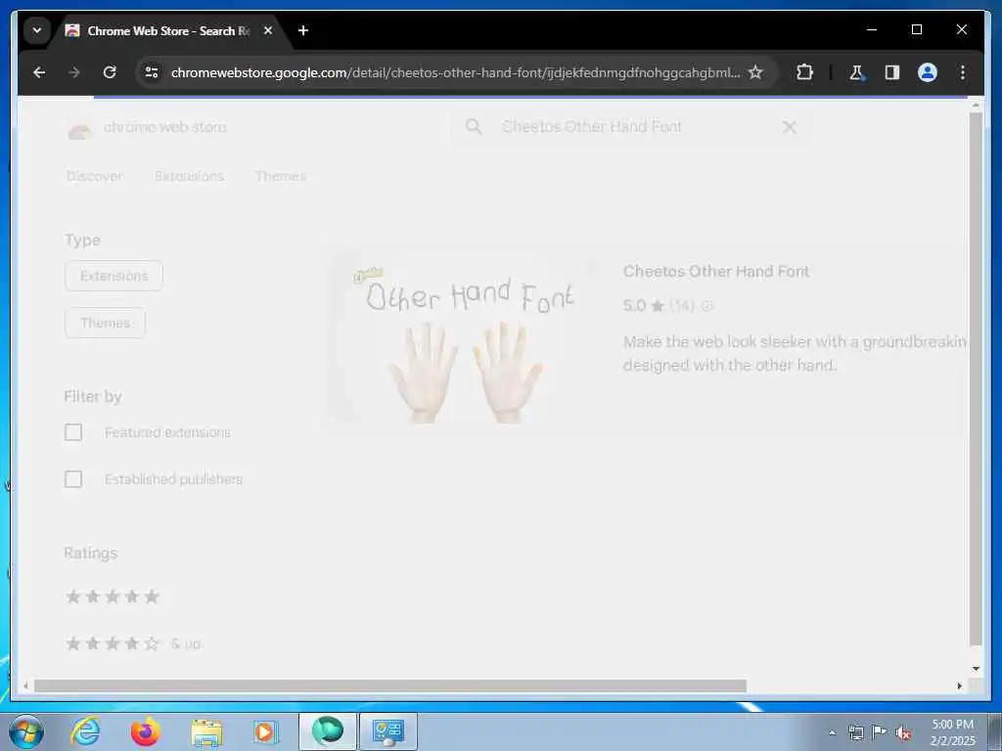The height and width of the screenshot is (751, 1002).
Task: Click the rating info icon
Action: 706,306
